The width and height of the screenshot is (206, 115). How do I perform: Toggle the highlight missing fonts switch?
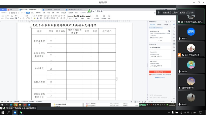[x=169, y=31]
